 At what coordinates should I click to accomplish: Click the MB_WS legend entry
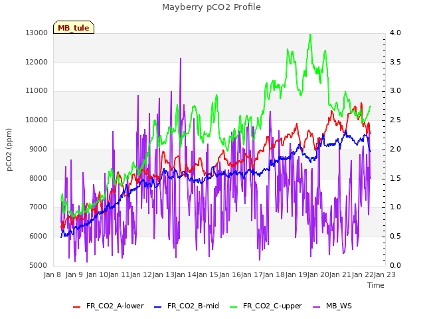(x=332, y=306)
